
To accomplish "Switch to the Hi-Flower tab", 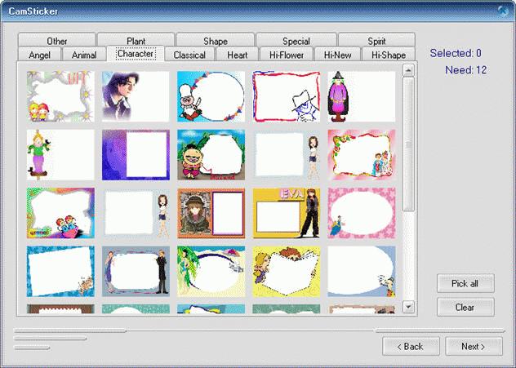I will click(x=287, y=55).
